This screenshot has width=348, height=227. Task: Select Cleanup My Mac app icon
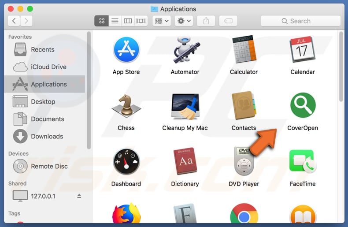coord(185,106)
